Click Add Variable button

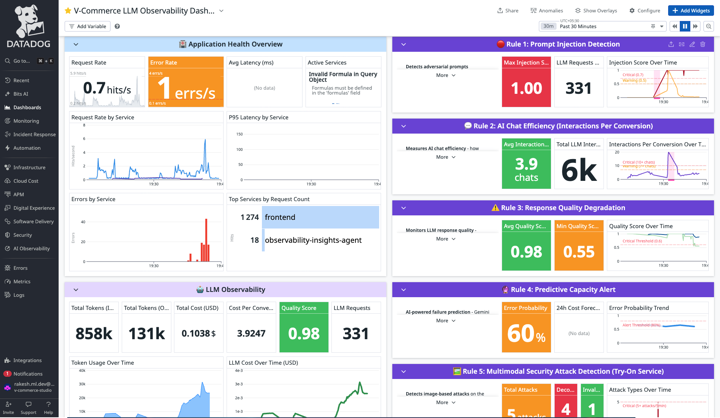click(x=88, y=26)
